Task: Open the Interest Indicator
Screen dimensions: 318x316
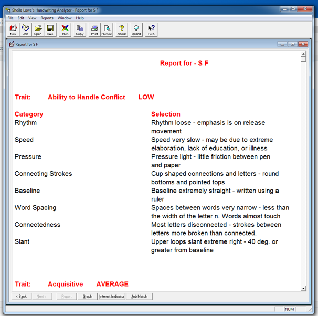Action: point(112,297)
